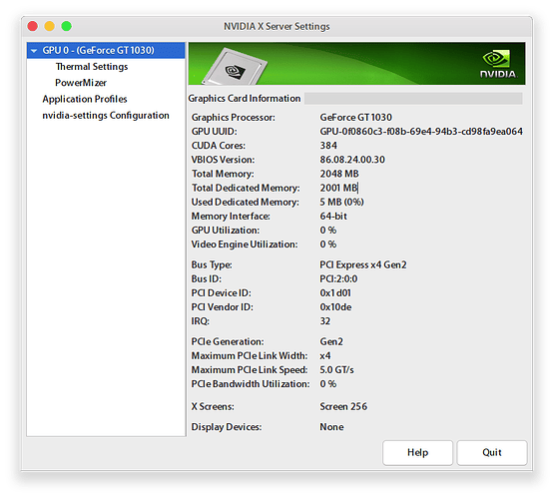Click IRQ value 32
Viewport: 555px width, 498px height.
click(x=325, y=321)
